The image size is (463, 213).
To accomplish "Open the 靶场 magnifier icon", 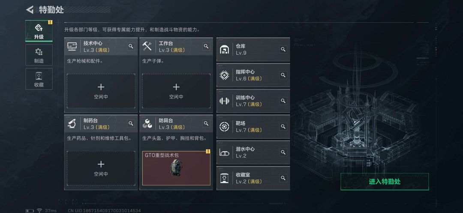I will pyautogui.click(x=283, y=126).
